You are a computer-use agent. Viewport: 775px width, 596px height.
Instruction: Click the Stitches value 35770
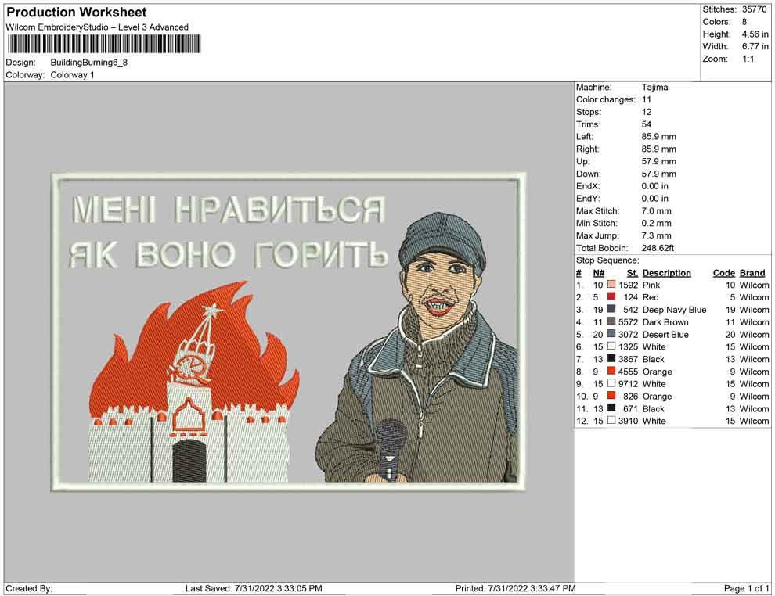click(x=754, y=9)
